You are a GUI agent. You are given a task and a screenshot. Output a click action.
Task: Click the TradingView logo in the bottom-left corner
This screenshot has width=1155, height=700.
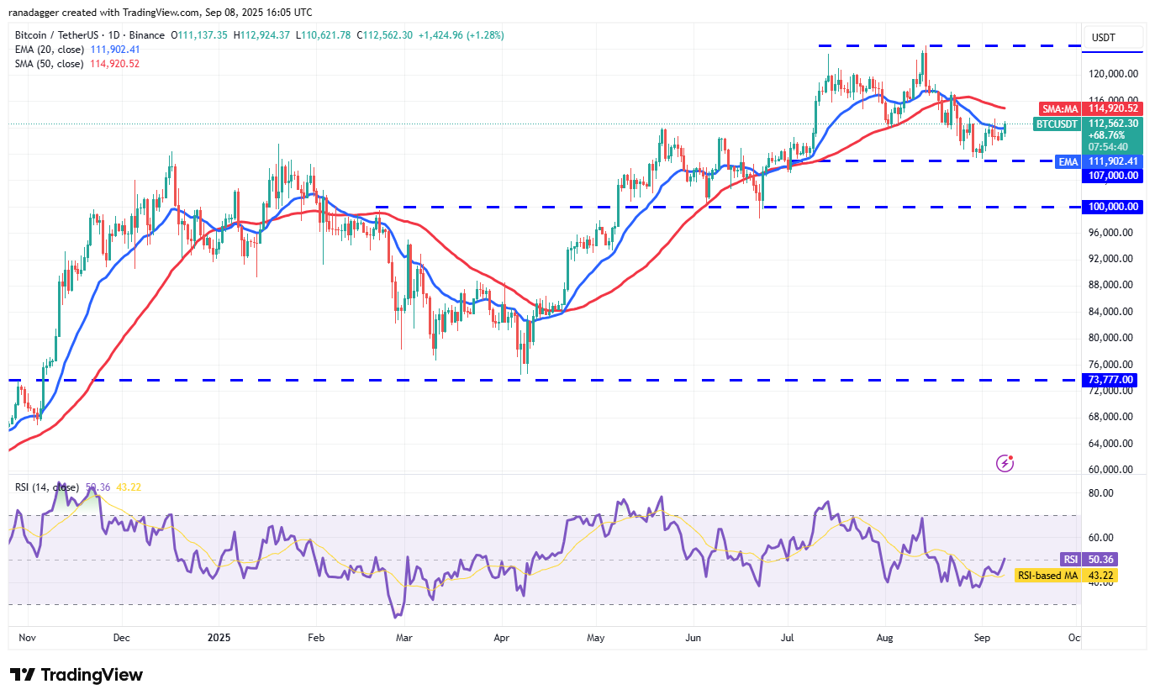[x=76, y=674]
